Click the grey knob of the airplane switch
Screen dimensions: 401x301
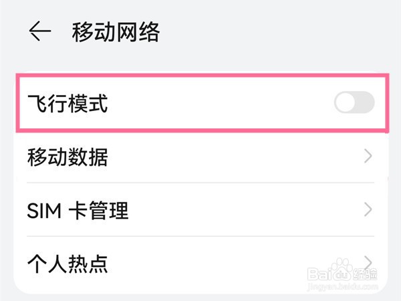[x=345, y=103]
